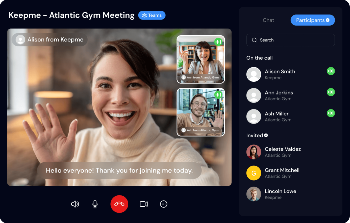Click the participants Search field
This screenshot has height=223, width=350.
[x=290, y=40]
